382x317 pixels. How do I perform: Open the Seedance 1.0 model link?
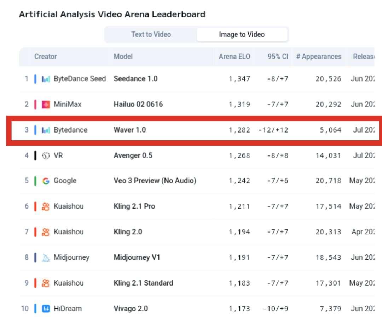(x=135, y=79)
